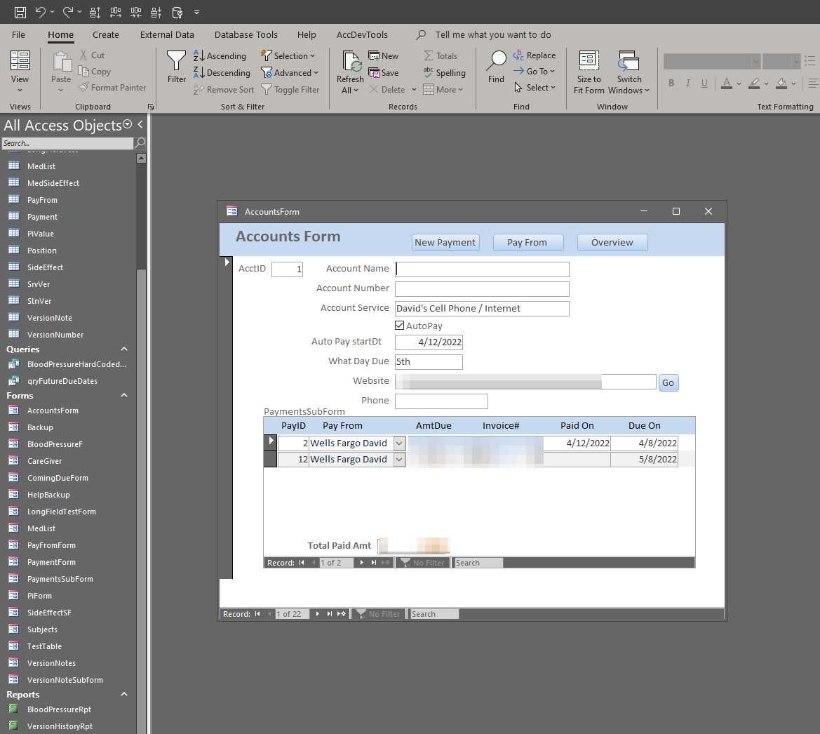820x734 pixels.
Task: Click the Copy command in Clipboard group
Action: 95,71
